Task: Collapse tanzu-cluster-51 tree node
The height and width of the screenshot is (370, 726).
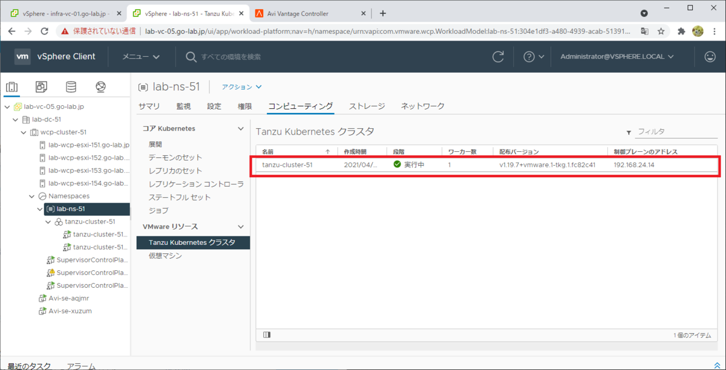Action: coord(48,222)
